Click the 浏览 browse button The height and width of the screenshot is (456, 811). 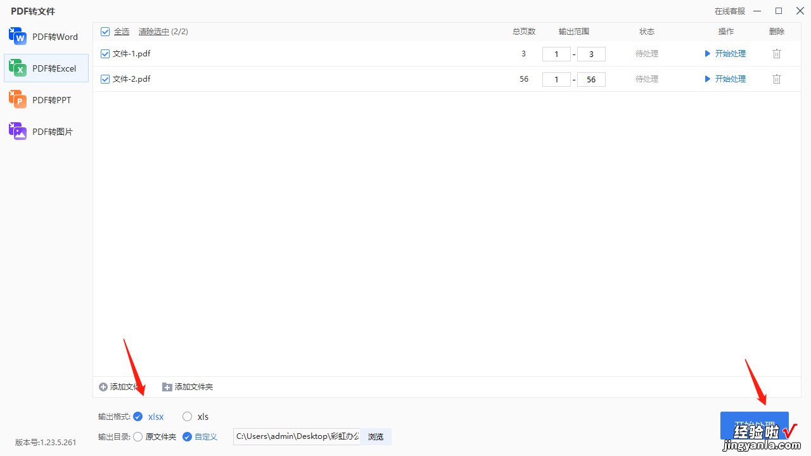[x=376, y=436]
